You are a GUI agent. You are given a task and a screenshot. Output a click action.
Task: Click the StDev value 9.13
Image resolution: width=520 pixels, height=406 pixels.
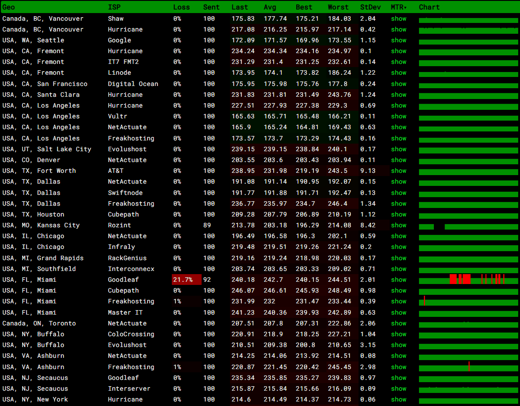coord(368,171)
